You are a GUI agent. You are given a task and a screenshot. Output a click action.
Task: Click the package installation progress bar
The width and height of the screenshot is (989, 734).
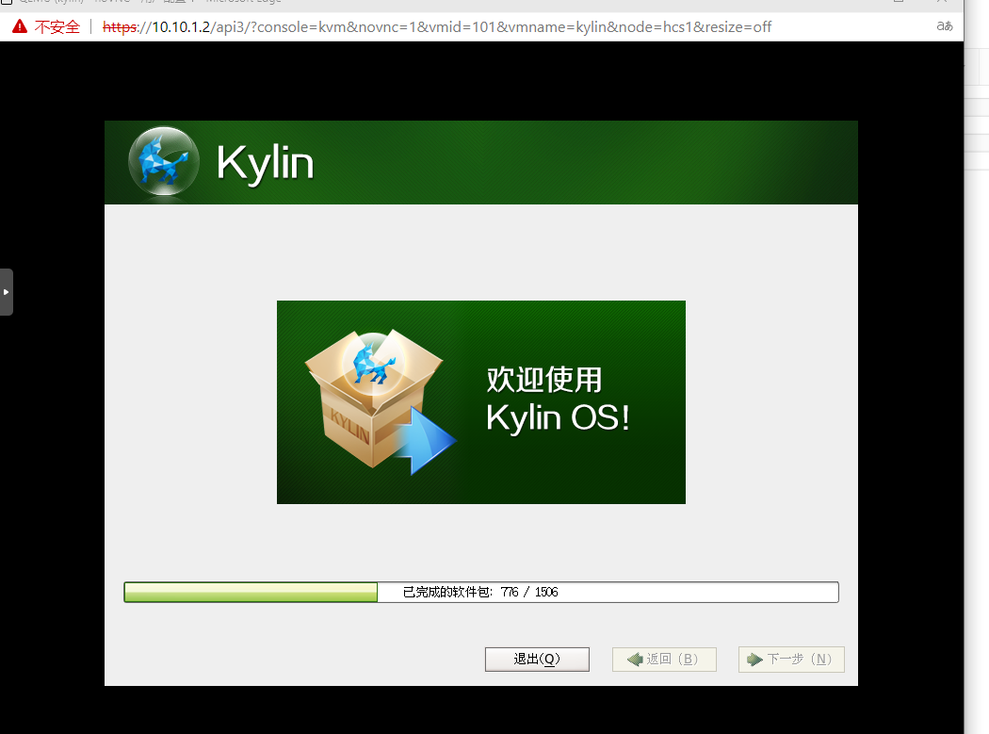click(x=481, y=592)
